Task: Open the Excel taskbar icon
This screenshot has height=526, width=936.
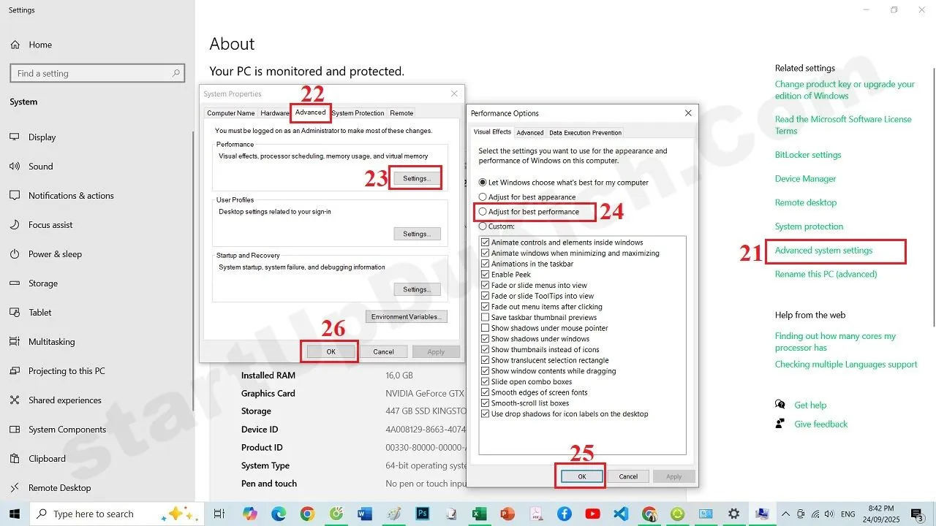Action: pyautogui.click(x=479, y=514)
